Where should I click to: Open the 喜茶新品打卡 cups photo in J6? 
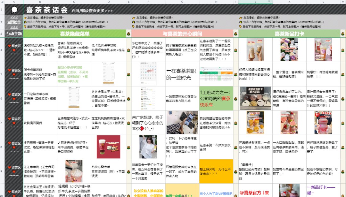coord(255,98)
